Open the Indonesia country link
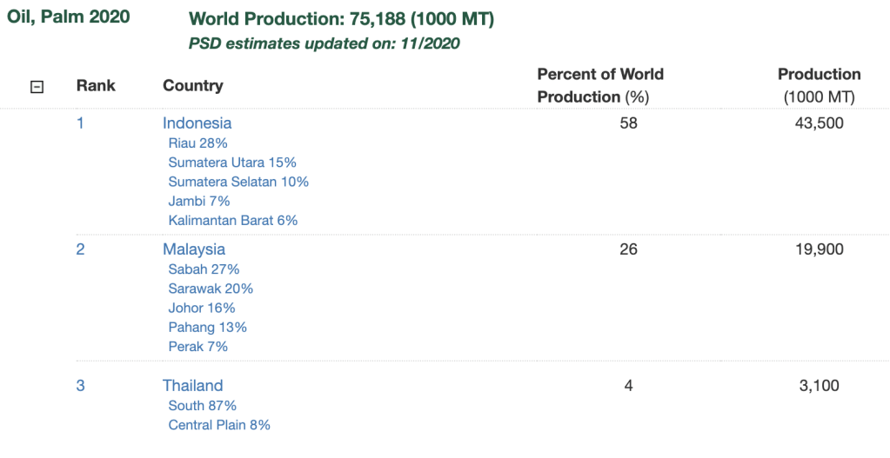Image resolution: width=890 pixels, height=458 pixels. pyautogui.click(x=197, y=123)
